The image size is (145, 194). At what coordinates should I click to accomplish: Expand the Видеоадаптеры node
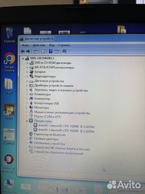coord(27,77)
